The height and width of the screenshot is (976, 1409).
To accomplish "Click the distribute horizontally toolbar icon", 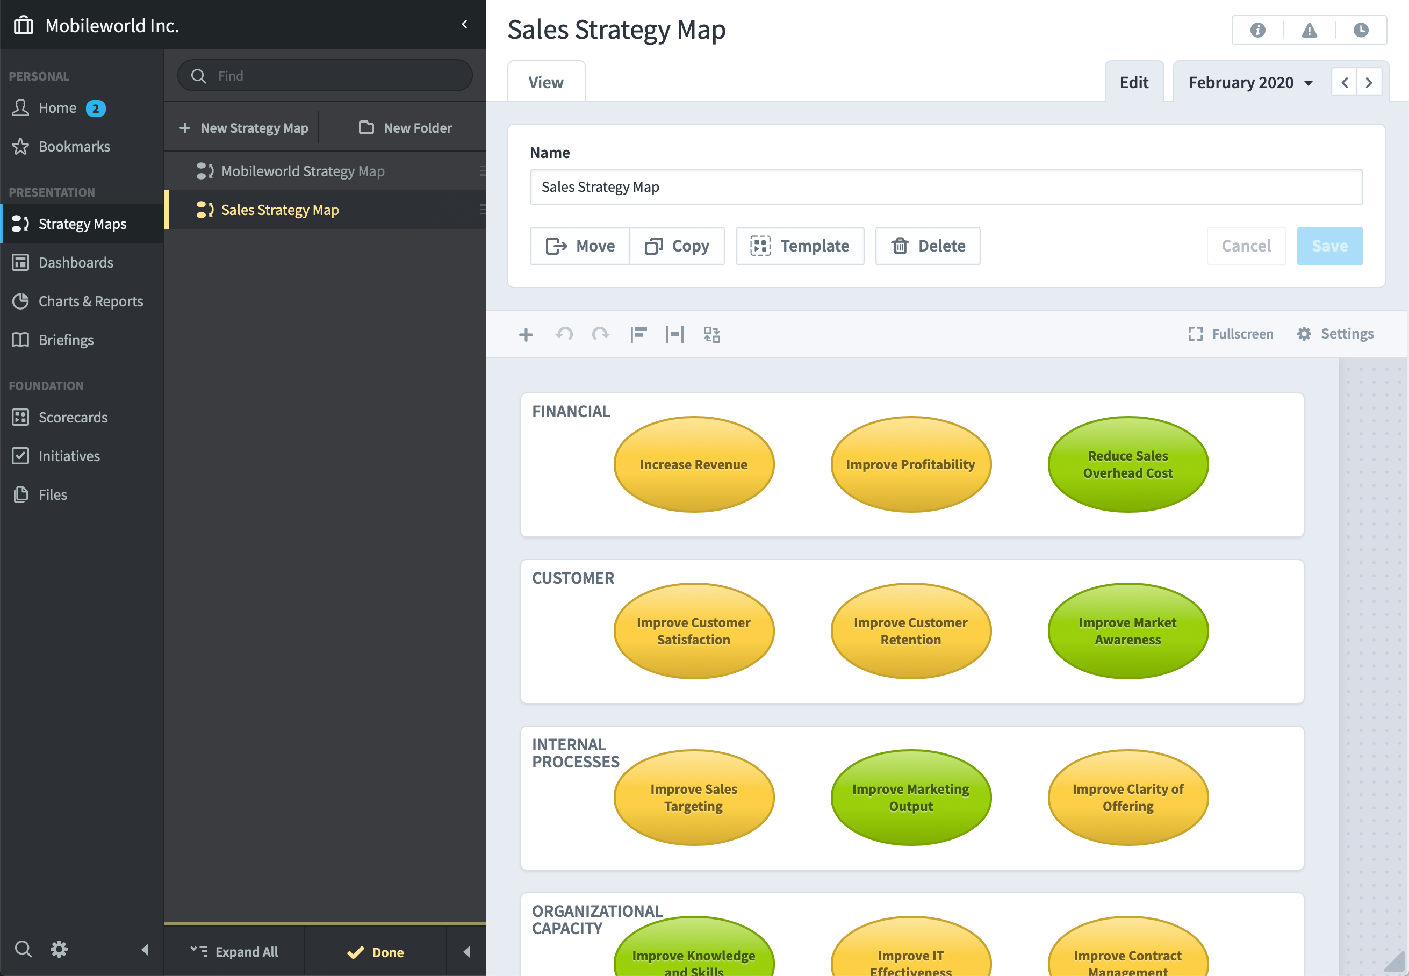I will 675,334.
